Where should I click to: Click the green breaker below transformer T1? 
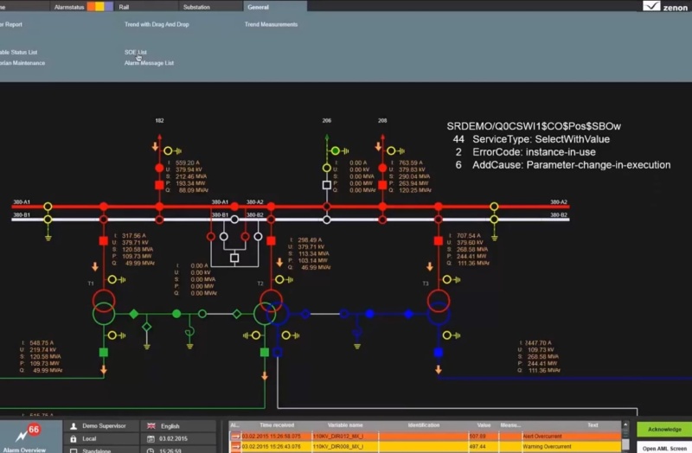(x=104, y=353)
